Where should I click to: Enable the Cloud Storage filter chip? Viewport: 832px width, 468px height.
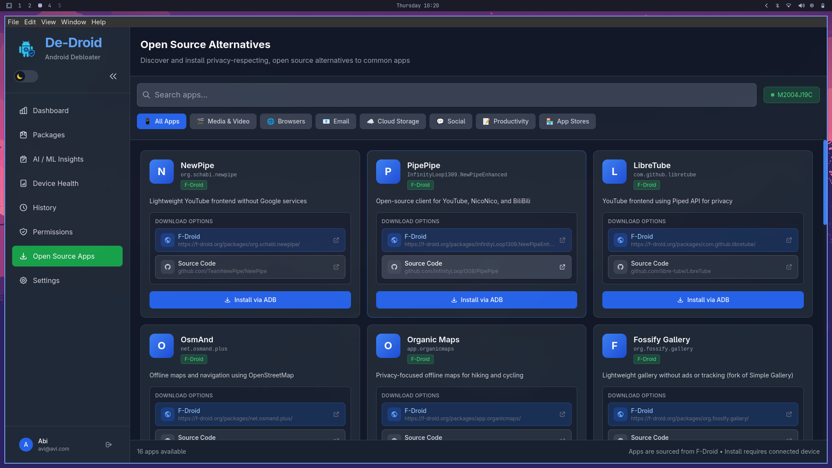[393, 121]
